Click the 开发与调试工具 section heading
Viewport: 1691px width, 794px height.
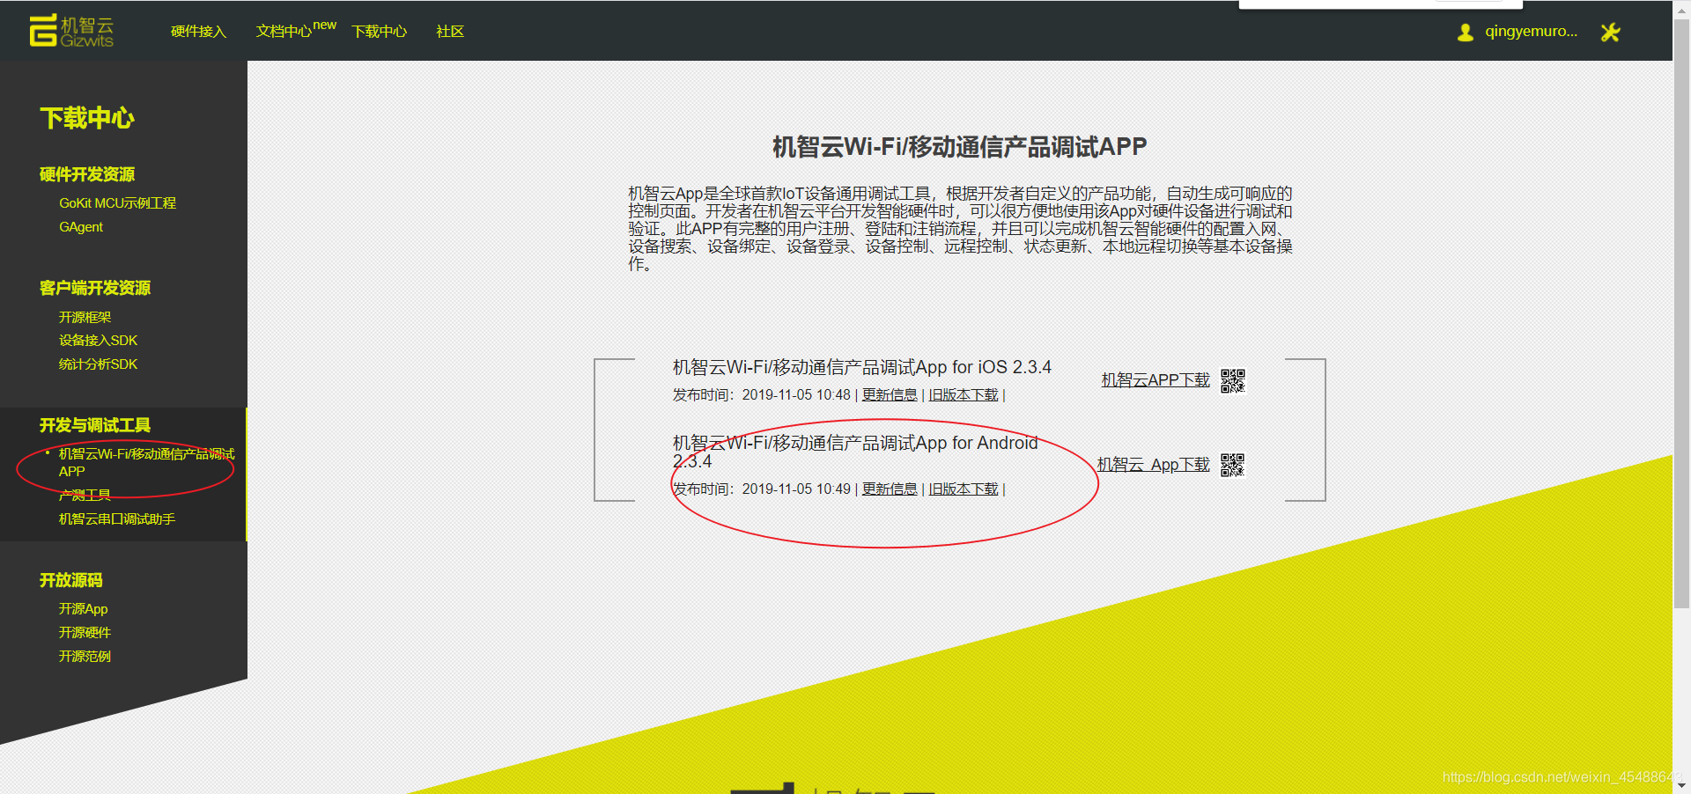[x=95, y=425]
